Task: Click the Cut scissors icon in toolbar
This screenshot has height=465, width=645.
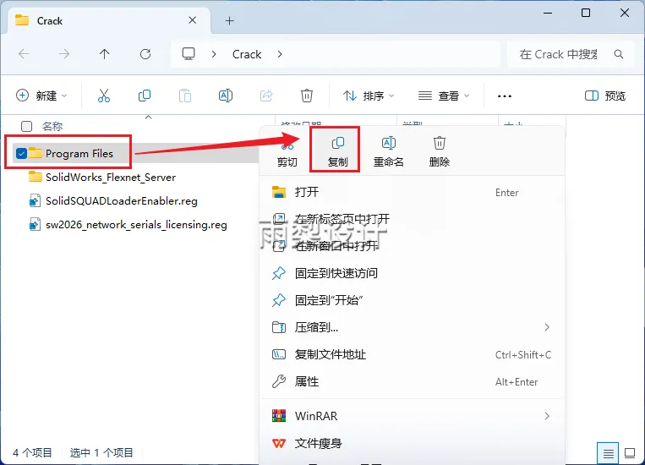Action: 104,96
